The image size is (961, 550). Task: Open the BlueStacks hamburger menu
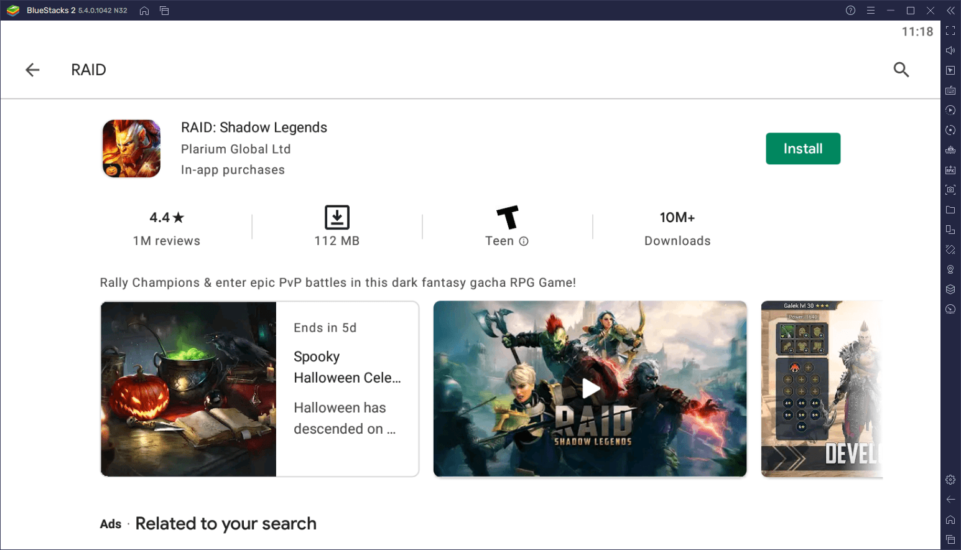coord(871,10)
